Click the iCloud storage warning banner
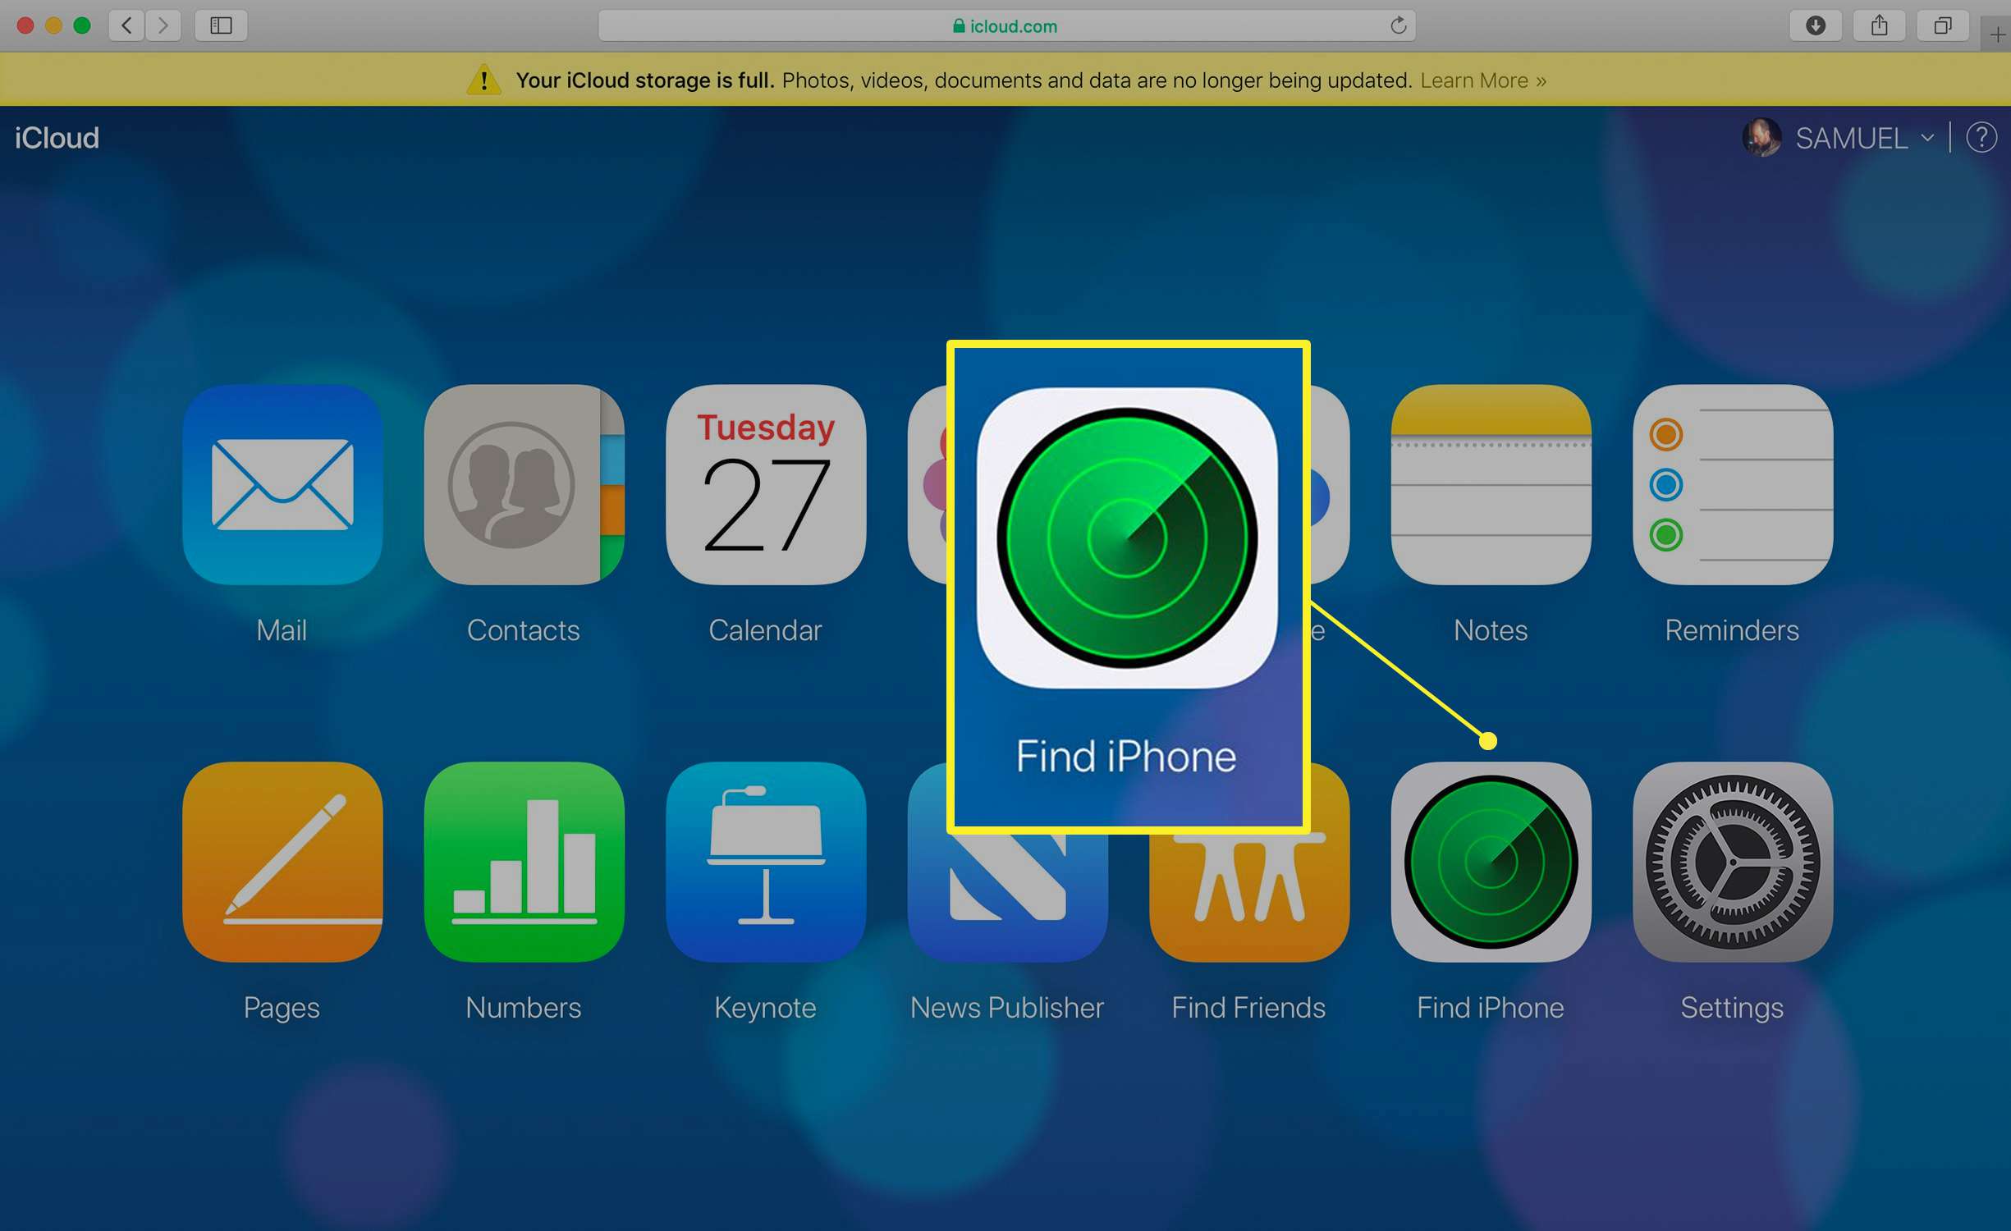The height and width of the screenshot is (1231, 2011). (x=1005, y=80)
